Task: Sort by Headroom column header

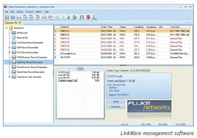Action: pyautogui.click(x=152, y=27)
